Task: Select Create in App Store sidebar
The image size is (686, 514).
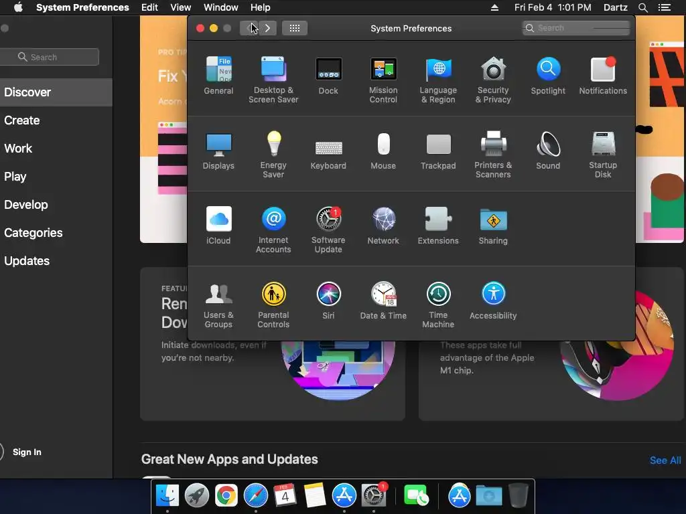Action: (56, 120)
